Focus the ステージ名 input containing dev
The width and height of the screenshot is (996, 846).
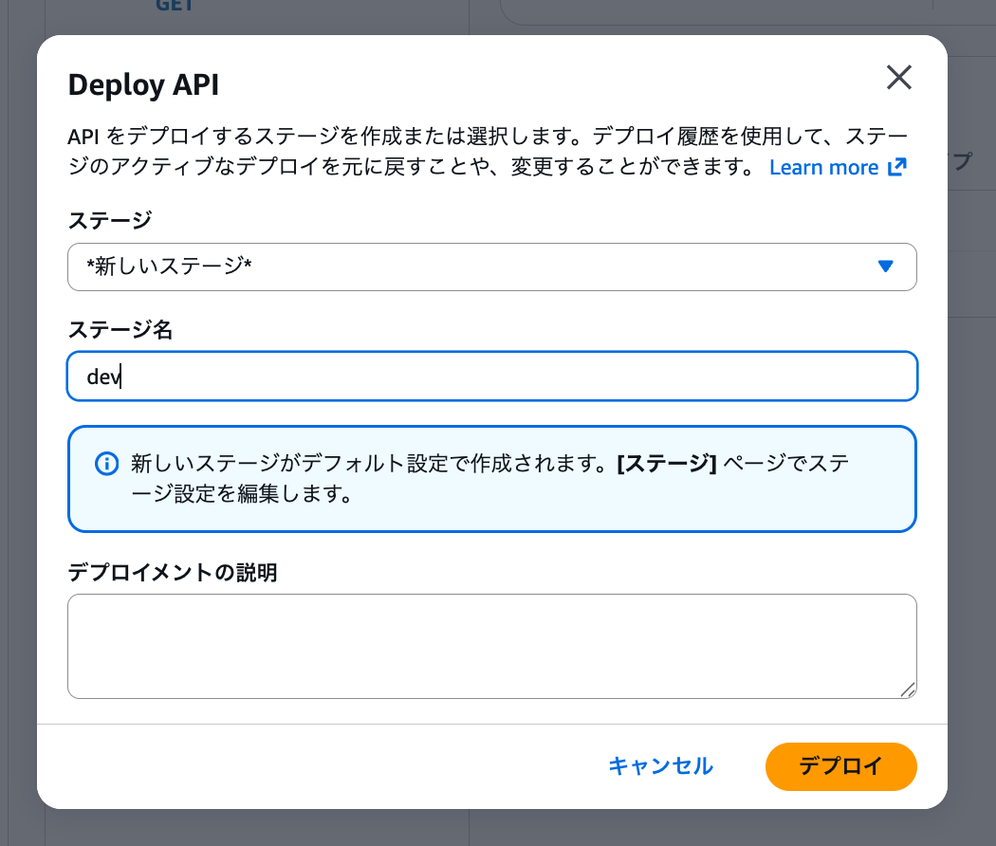491,376
